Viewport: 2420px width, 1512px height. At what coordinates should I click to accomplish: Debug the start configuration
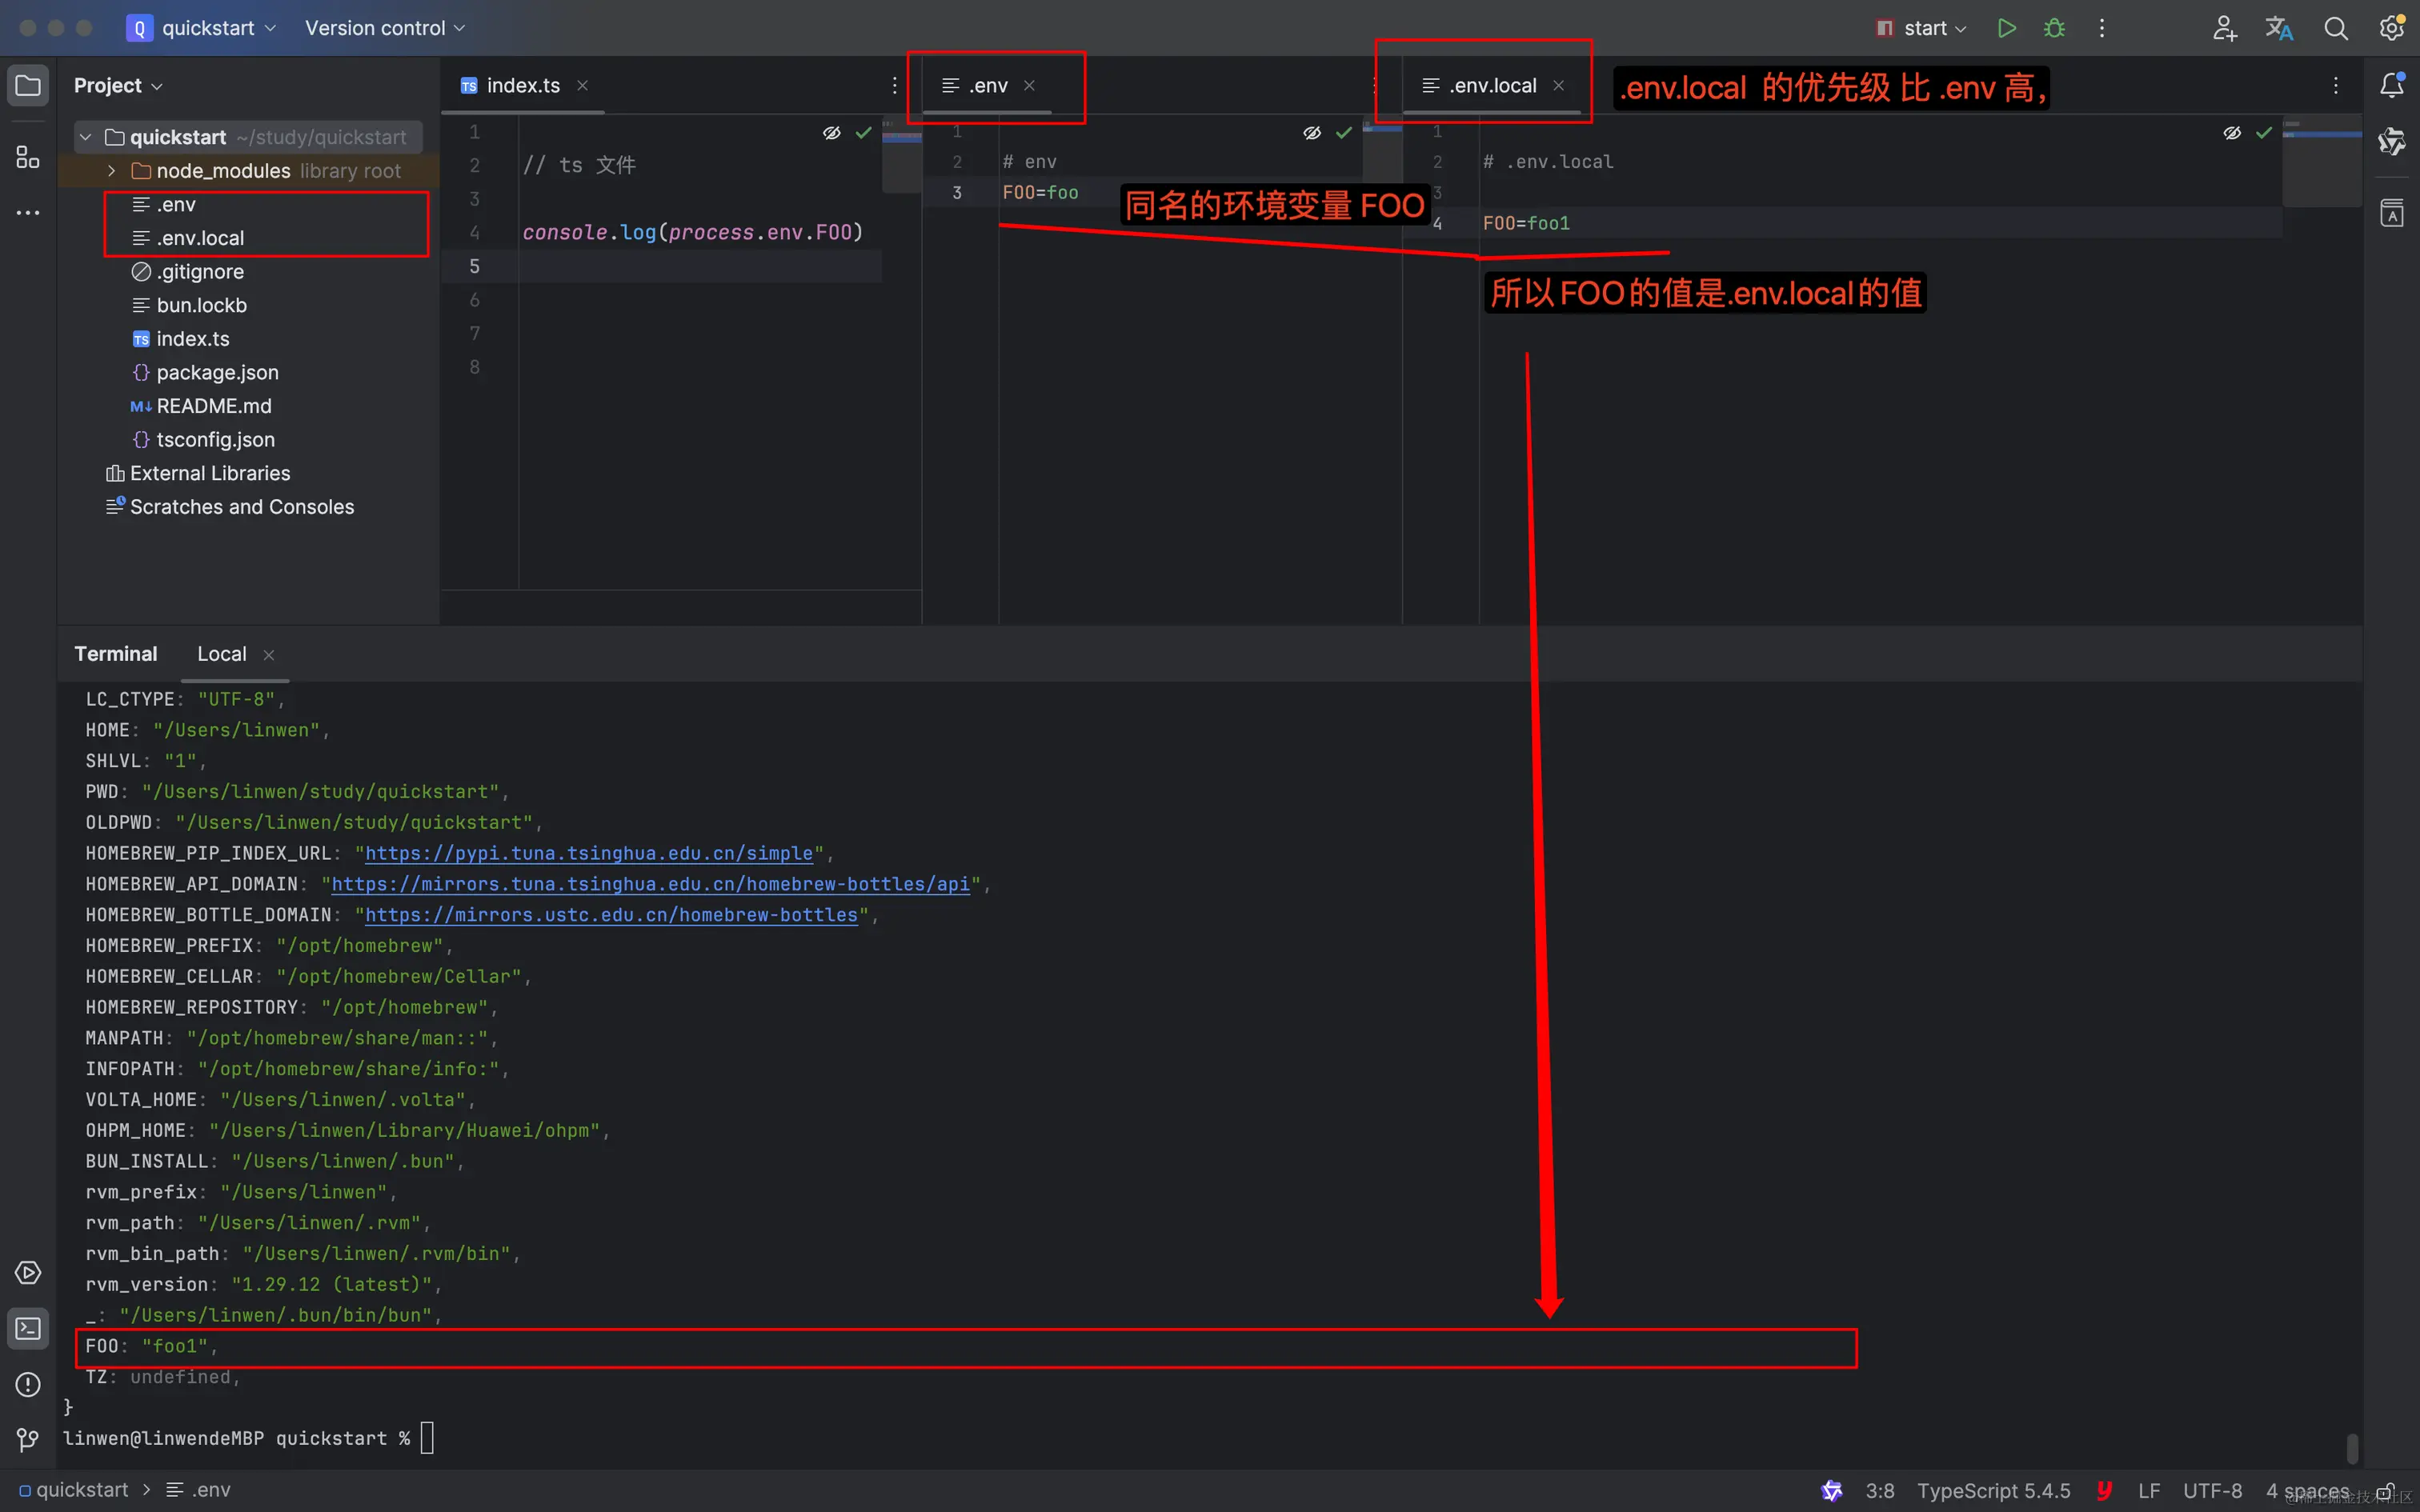click(x=2054, y=28)
